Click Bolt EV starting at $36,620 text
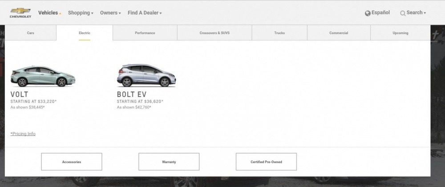 pos(140,101)
